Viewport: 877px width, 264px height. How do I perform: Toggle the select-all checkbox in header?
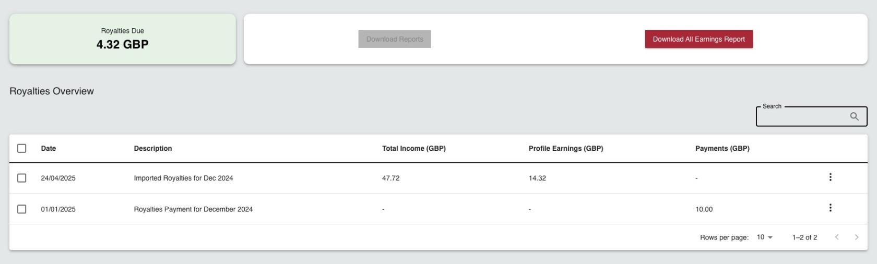pos(21,148)
